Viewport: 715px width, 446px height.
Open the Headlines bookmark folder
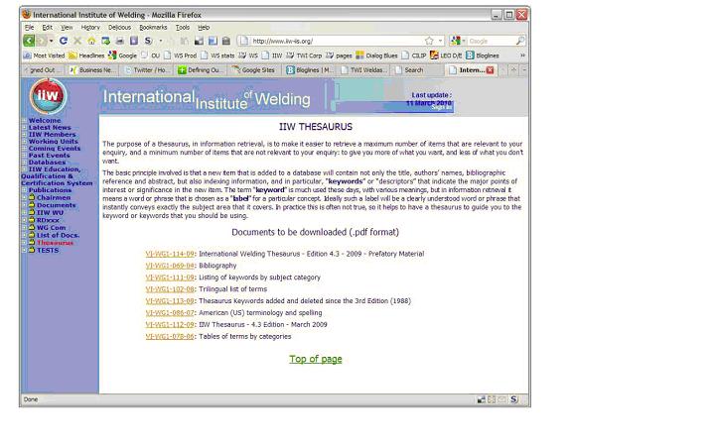point(86,56)
